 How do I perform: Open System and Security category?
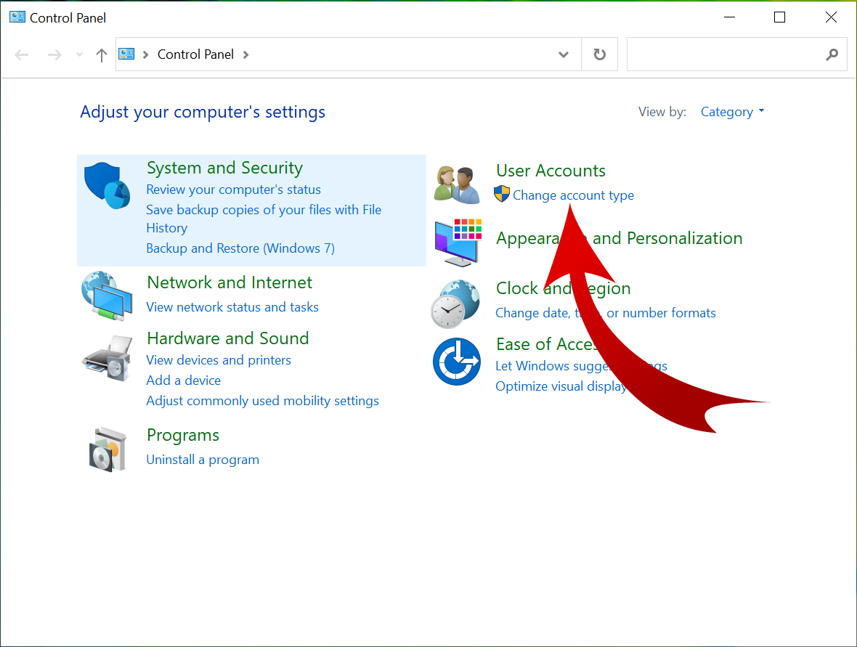[224, 168]
